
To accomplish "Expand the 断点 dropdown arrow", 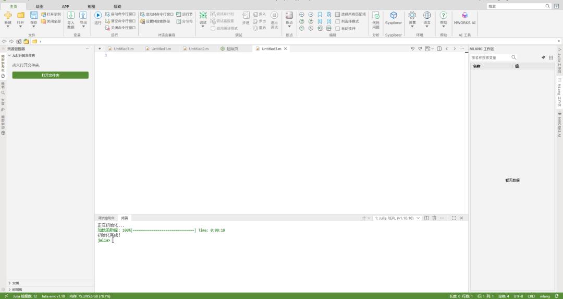I will pos(289,27).
